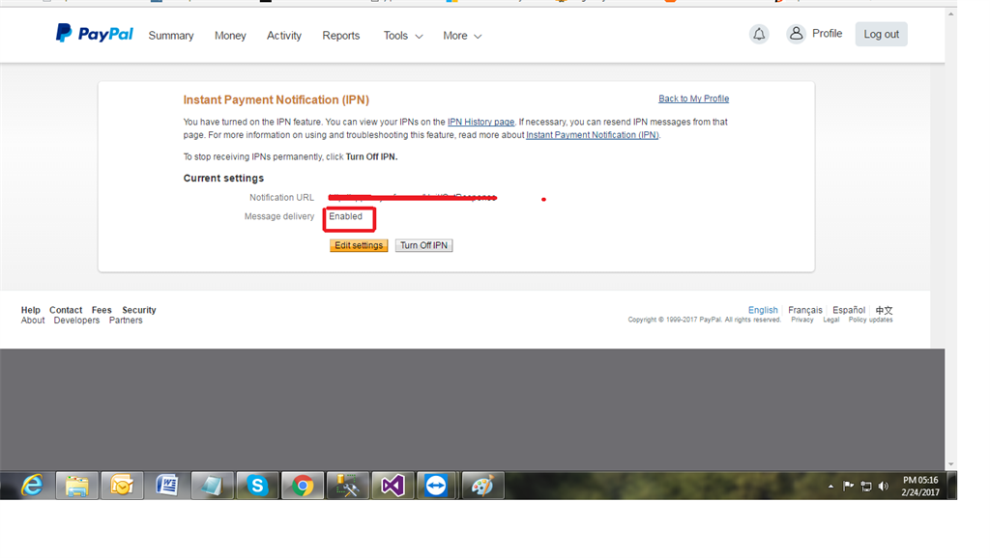This screenshot has width=990, height=558.
Task: Select English language
Action: (763, 310)
